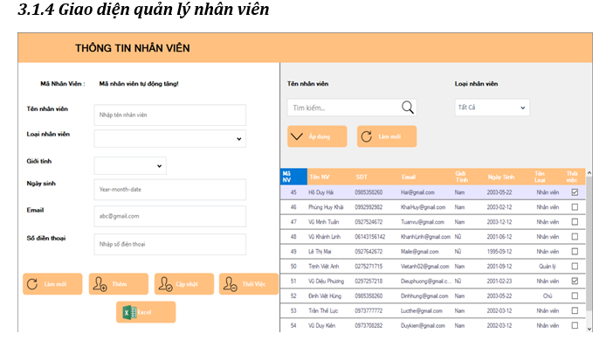The image size is (613, 341).
Task: Focus the abc@gmail.com email field
Action: click(x=170, y=216)
